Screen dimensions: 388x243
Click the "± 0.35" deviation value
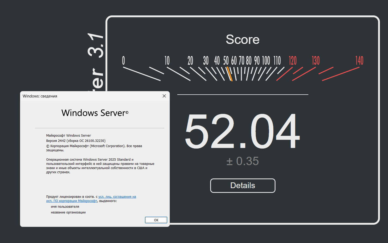(243, 161)
